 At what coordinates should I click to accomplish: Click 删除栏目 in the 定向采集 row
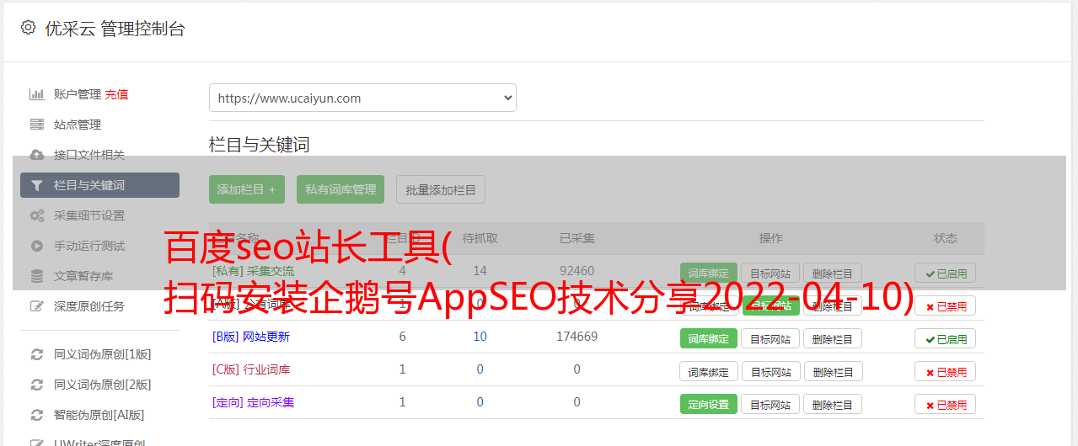click(x=833, y=404)
